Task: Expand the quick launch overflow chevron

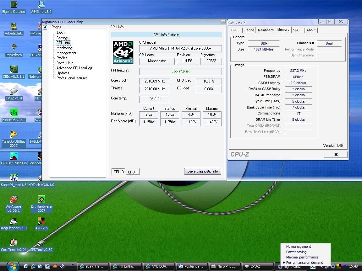Action: pyautogui.click(x=73, y=264)
